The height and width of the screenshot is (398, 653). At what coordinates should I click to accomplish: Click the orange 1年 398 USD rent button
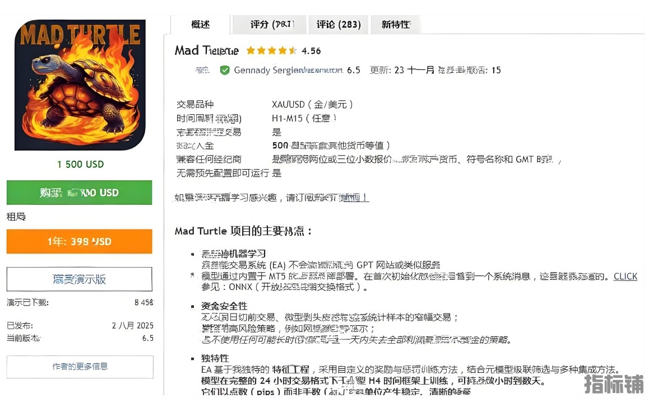point(79,242)
